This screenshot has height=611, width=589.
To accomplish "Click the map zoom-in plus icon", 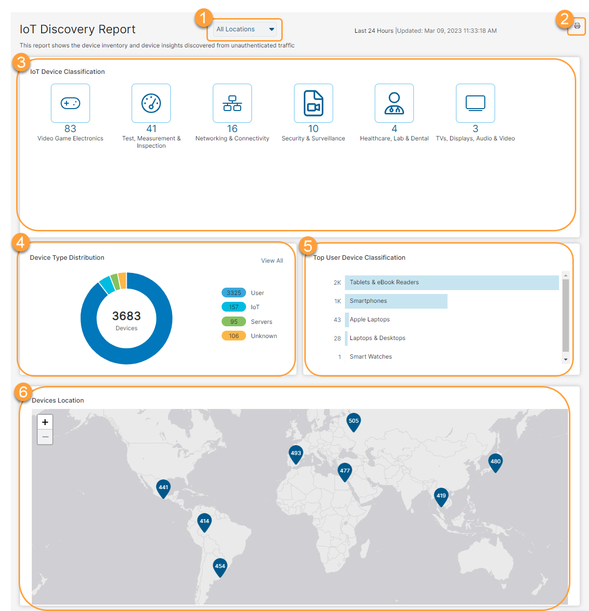I will point(45,421).
